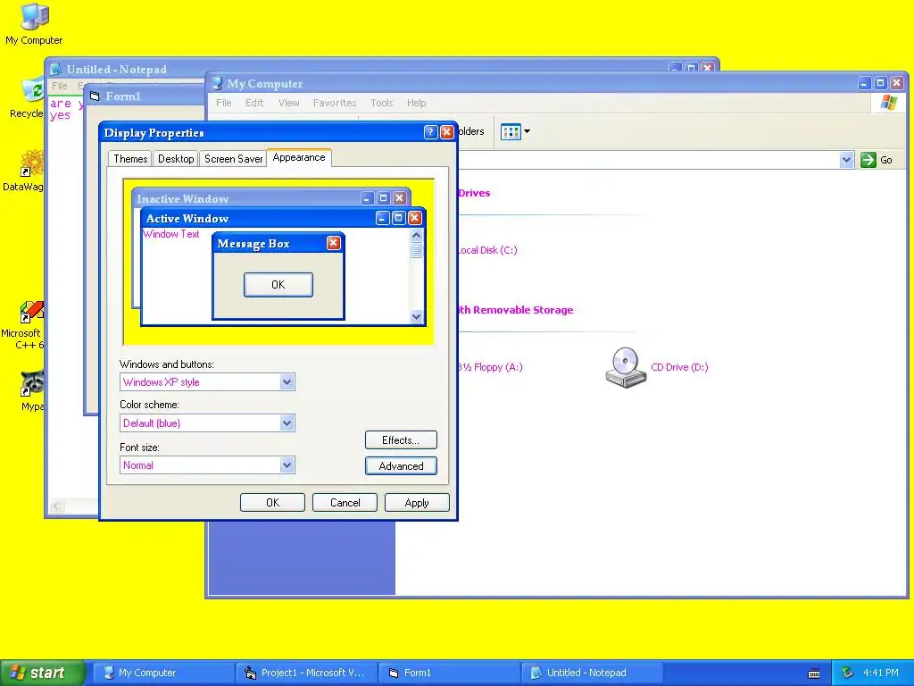Switch to the Themes tab
This screenshot has height=686, width=914.
coord(130,159)
